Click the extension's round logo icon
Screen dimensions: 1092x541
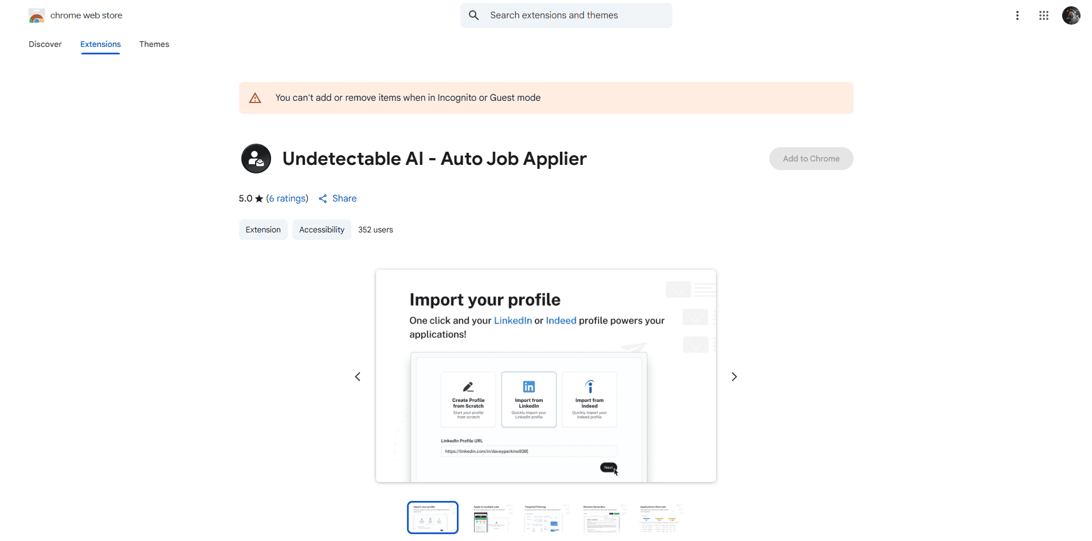256,159
